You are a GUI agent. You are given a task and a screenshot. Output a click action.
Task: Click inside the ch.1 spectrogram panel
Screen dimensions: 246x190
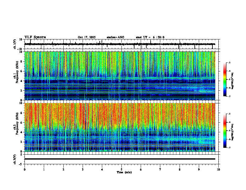[120, 76]
